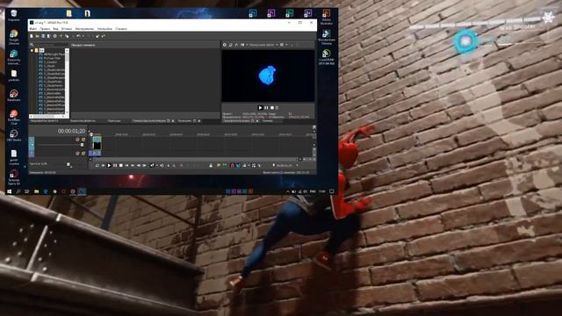Pause playback under the preview window

[266, 107]
